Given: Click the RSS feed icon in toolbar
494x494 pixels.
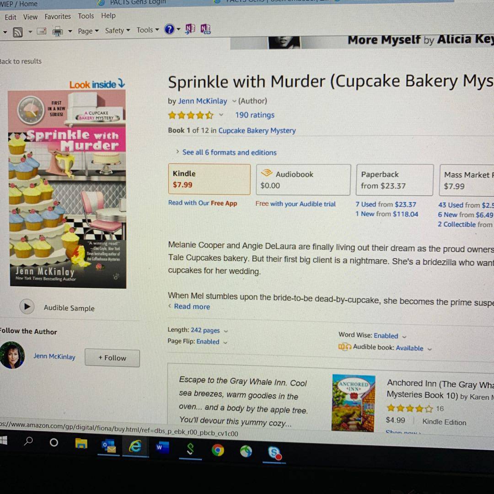Looking at the screenshot, I should coord(18,32).
